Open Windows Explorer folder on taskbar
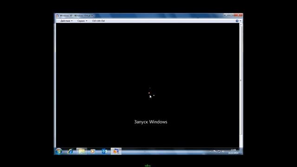 (82, 151)
